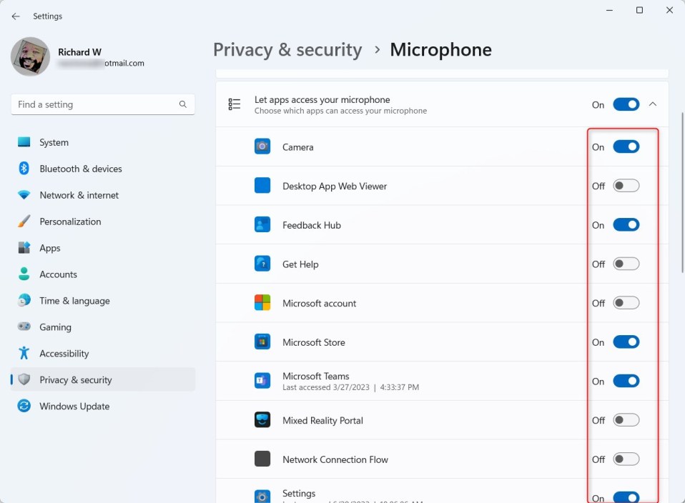The image size is (685, 503).
Task: Open Personalization settings
Action: 103,221
